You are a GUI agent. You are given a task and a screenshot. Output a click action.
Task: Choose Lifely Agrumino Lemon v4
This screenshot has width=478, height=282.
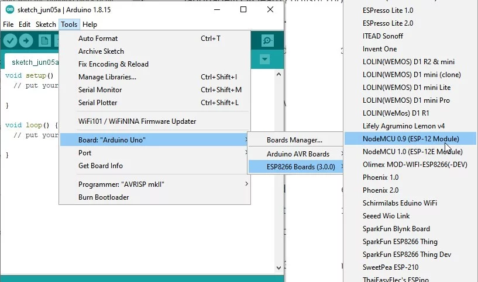coord(410,126)
